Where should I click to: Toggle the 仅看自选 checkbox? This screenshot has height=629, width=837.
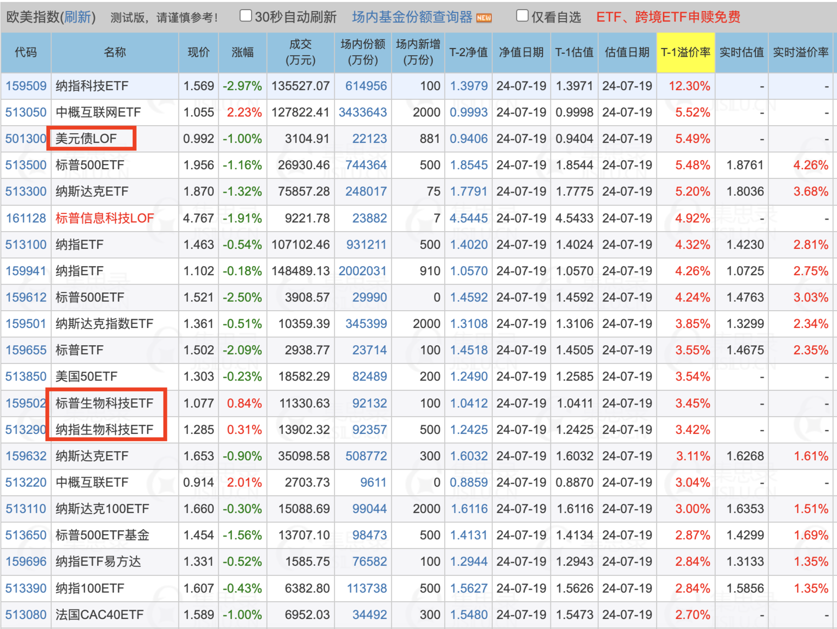[522, 16]
